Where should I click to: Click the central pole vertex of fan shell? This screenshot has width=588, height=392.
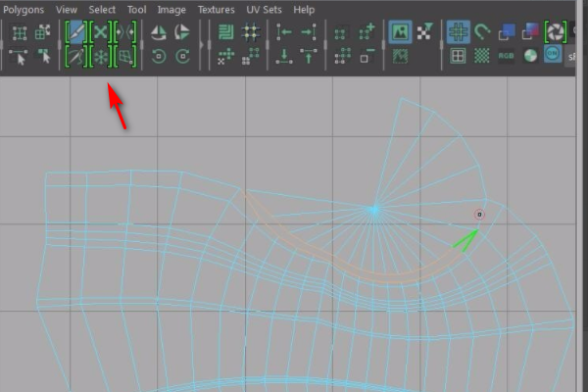click(x=374, y=210)
